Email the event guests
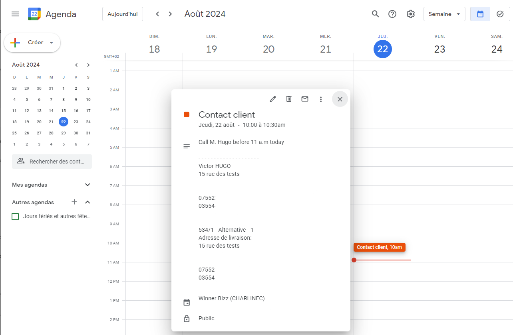 304,99
